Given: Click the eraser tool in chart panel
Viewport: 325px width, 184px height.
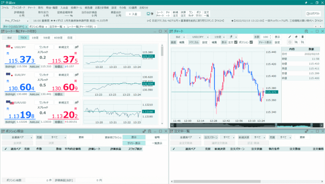Looking at the screenshot, I should pos(297,37).
